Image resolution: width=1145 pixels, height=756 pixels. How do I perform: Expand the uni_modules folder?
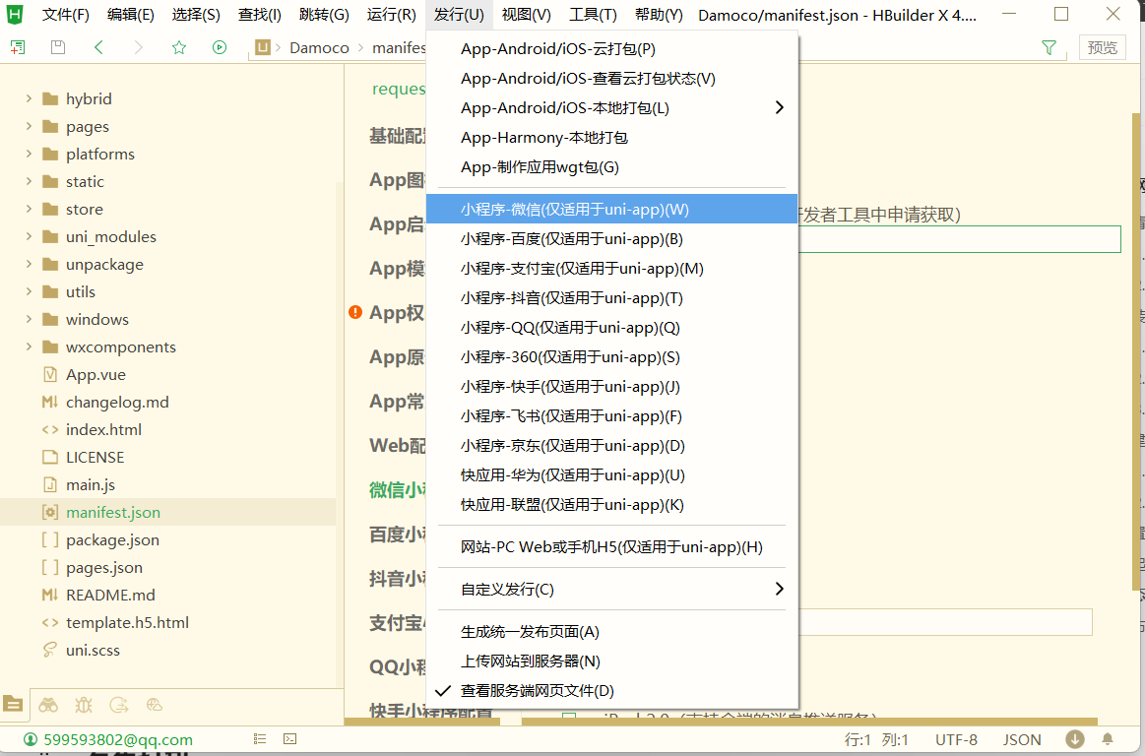29,236
